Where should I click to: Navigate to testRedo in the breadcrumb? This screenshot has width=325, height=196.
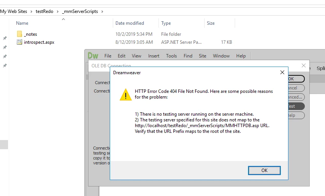[x=44, y=11]
